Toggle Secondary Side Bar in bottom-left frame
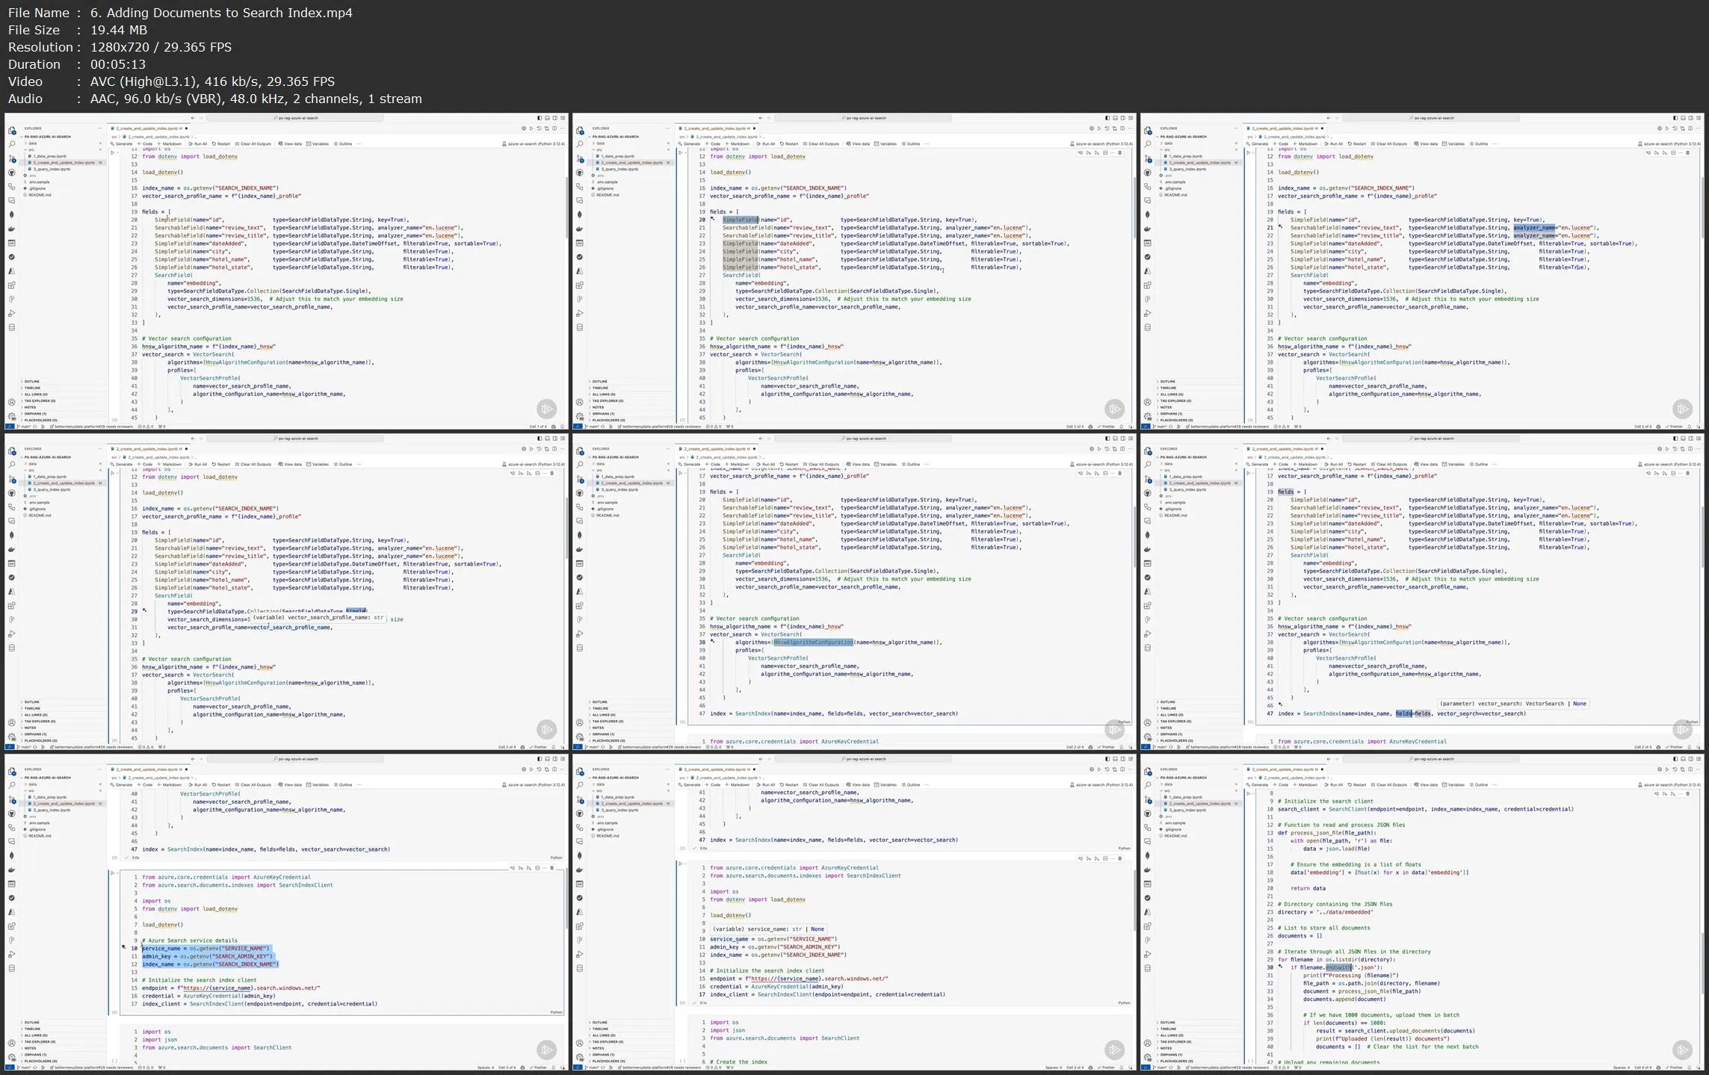The height and width of the screenshot is (1075, 1709). [555, 759]
